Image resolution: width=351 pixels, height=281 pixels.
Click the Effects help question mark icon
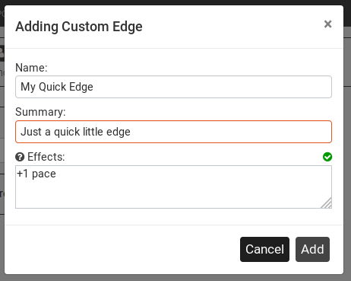[x=20, y=157]
